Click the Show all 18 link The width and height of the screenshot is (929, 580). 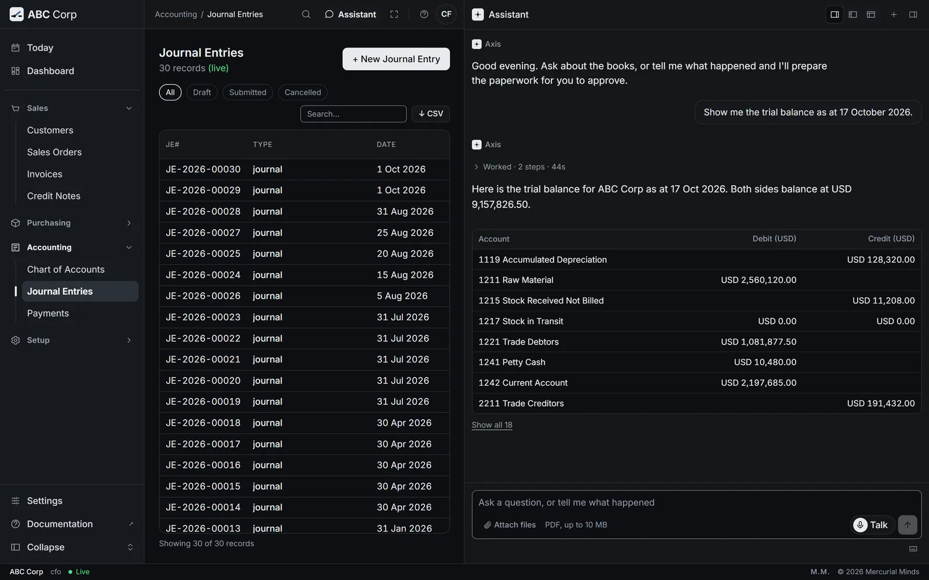492,425
